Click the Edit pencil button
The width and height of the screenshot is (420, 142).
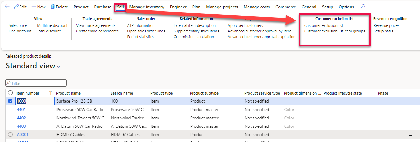[x=20, y=7]
